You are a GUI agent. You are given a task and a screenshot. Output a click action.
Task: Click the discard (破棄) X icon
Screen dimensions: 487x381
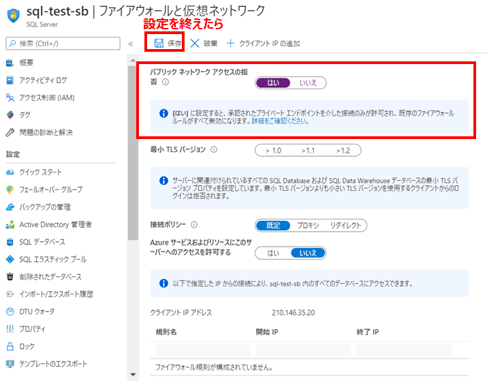coord(195,43)
